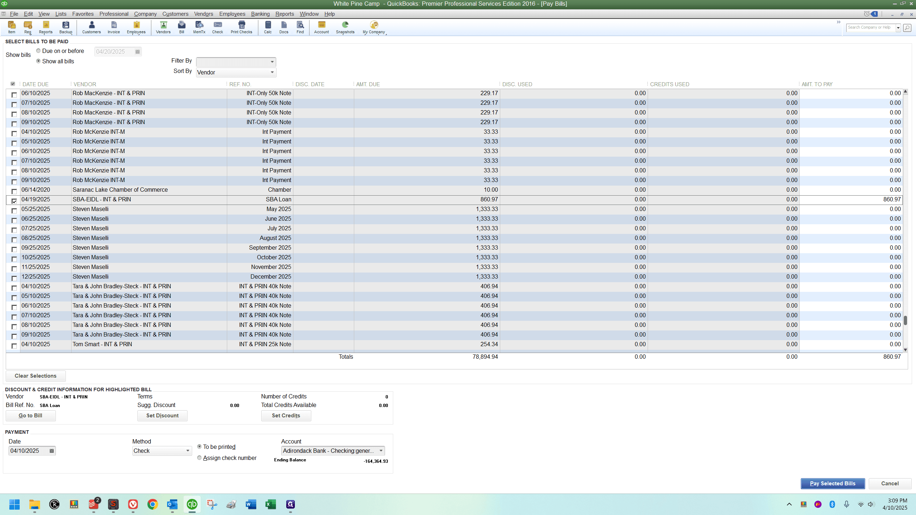The image size is (916, 515).
Task: Open the Due on or before calendar picker
Action: 137,51
